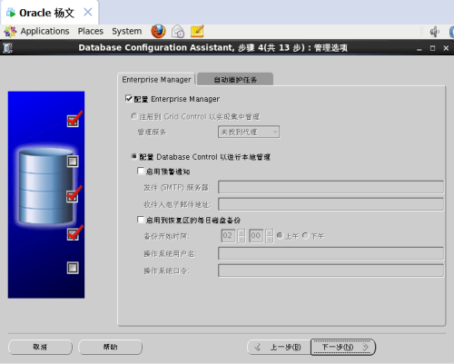Select the 上午 radio button
The height and width of the screenshot is (364, 454).
pyautogui.click(x=280, y=235)
